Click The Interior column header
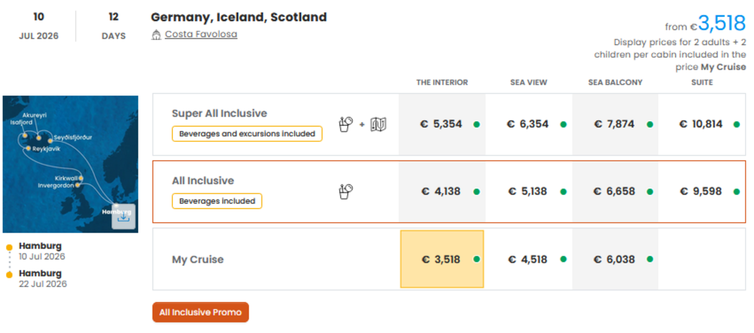The height and width of the screenshot is (333, 754). coord(442,82)
